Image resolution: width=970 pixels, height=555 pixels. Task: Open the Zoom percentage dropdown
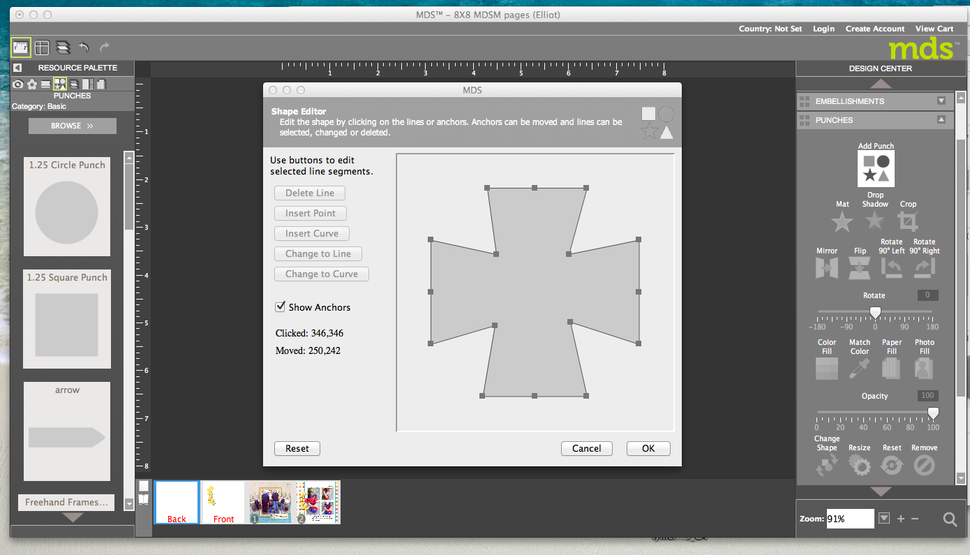pyautogui.click(x=884, y=518)
